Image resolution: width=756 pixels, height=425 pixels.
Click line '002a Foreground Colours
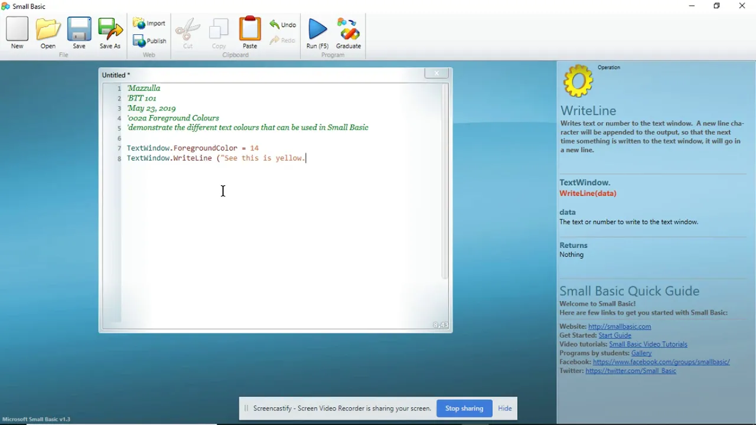pos(173,118)
